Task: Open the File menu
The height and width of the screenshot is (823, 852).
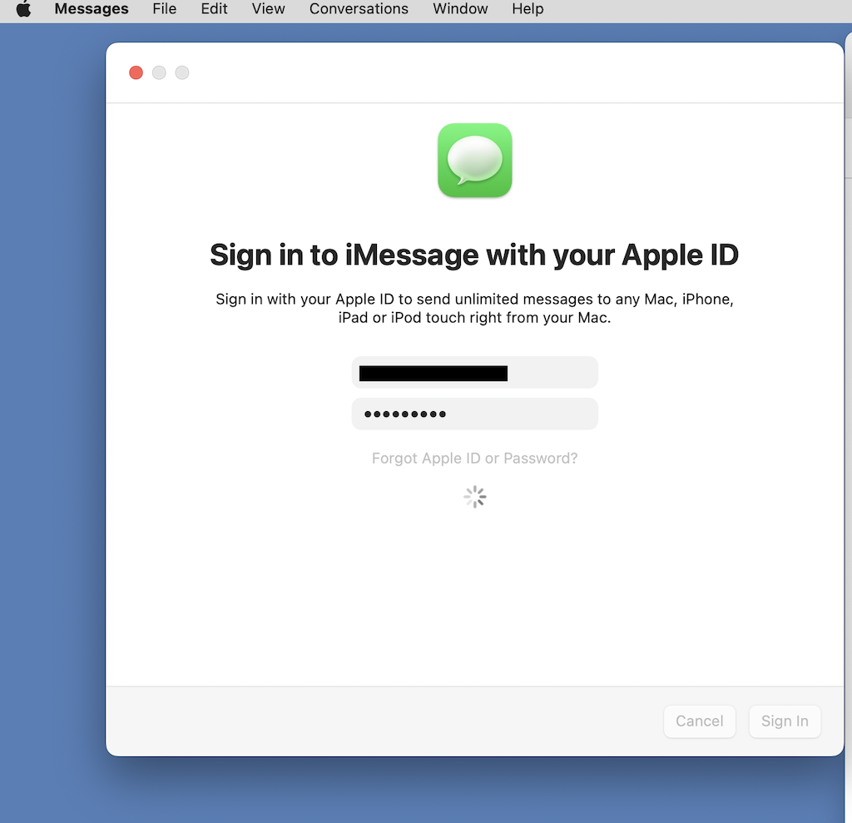Action: pos(164,8)
